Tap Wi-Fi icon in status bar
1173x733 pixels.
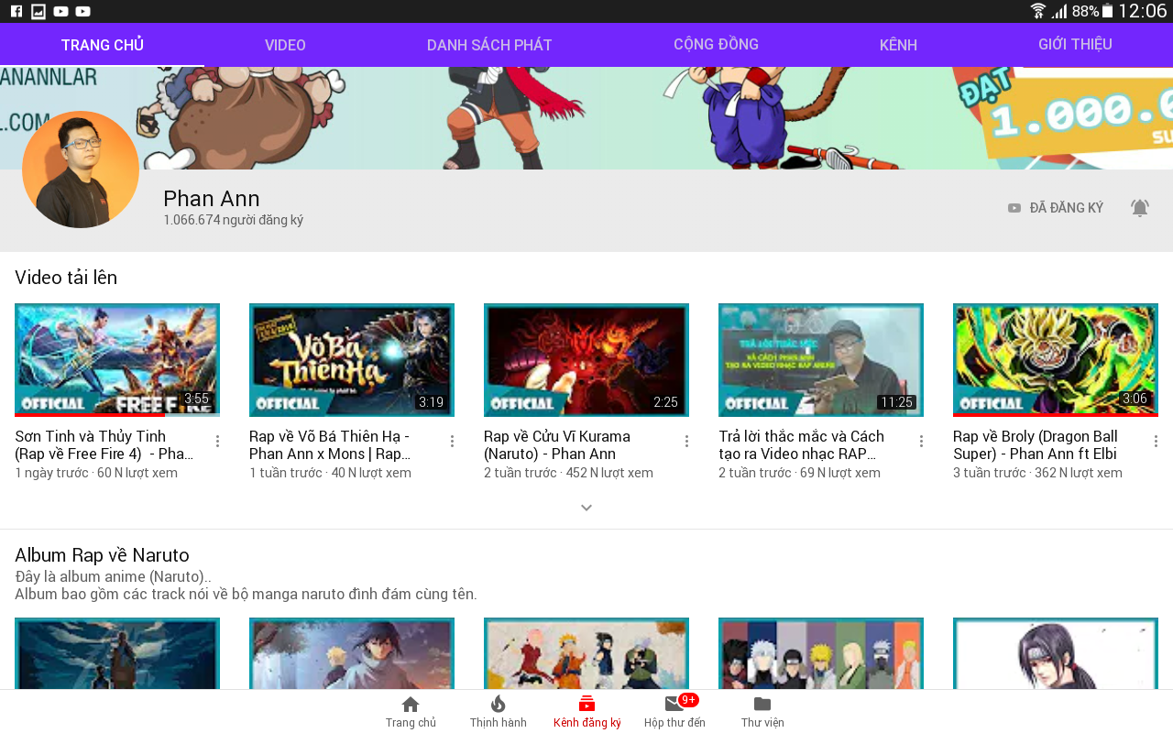click(1038, 11)
